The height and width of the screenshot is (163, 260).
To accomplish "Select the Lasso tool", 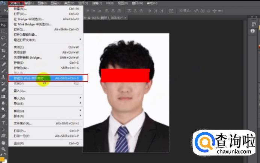I will point(3,37).
